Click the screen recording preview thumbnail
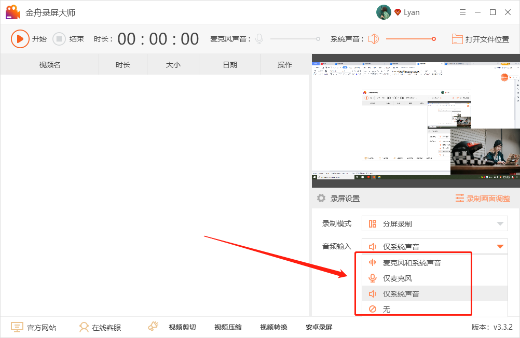 pyautogui.click(x=416, y=121)
